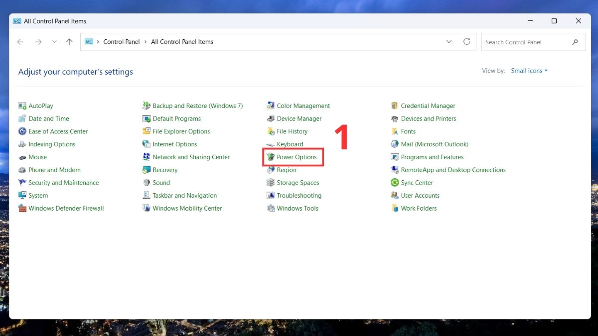Open the Network and Sharing Center icon

coord(147,157)
